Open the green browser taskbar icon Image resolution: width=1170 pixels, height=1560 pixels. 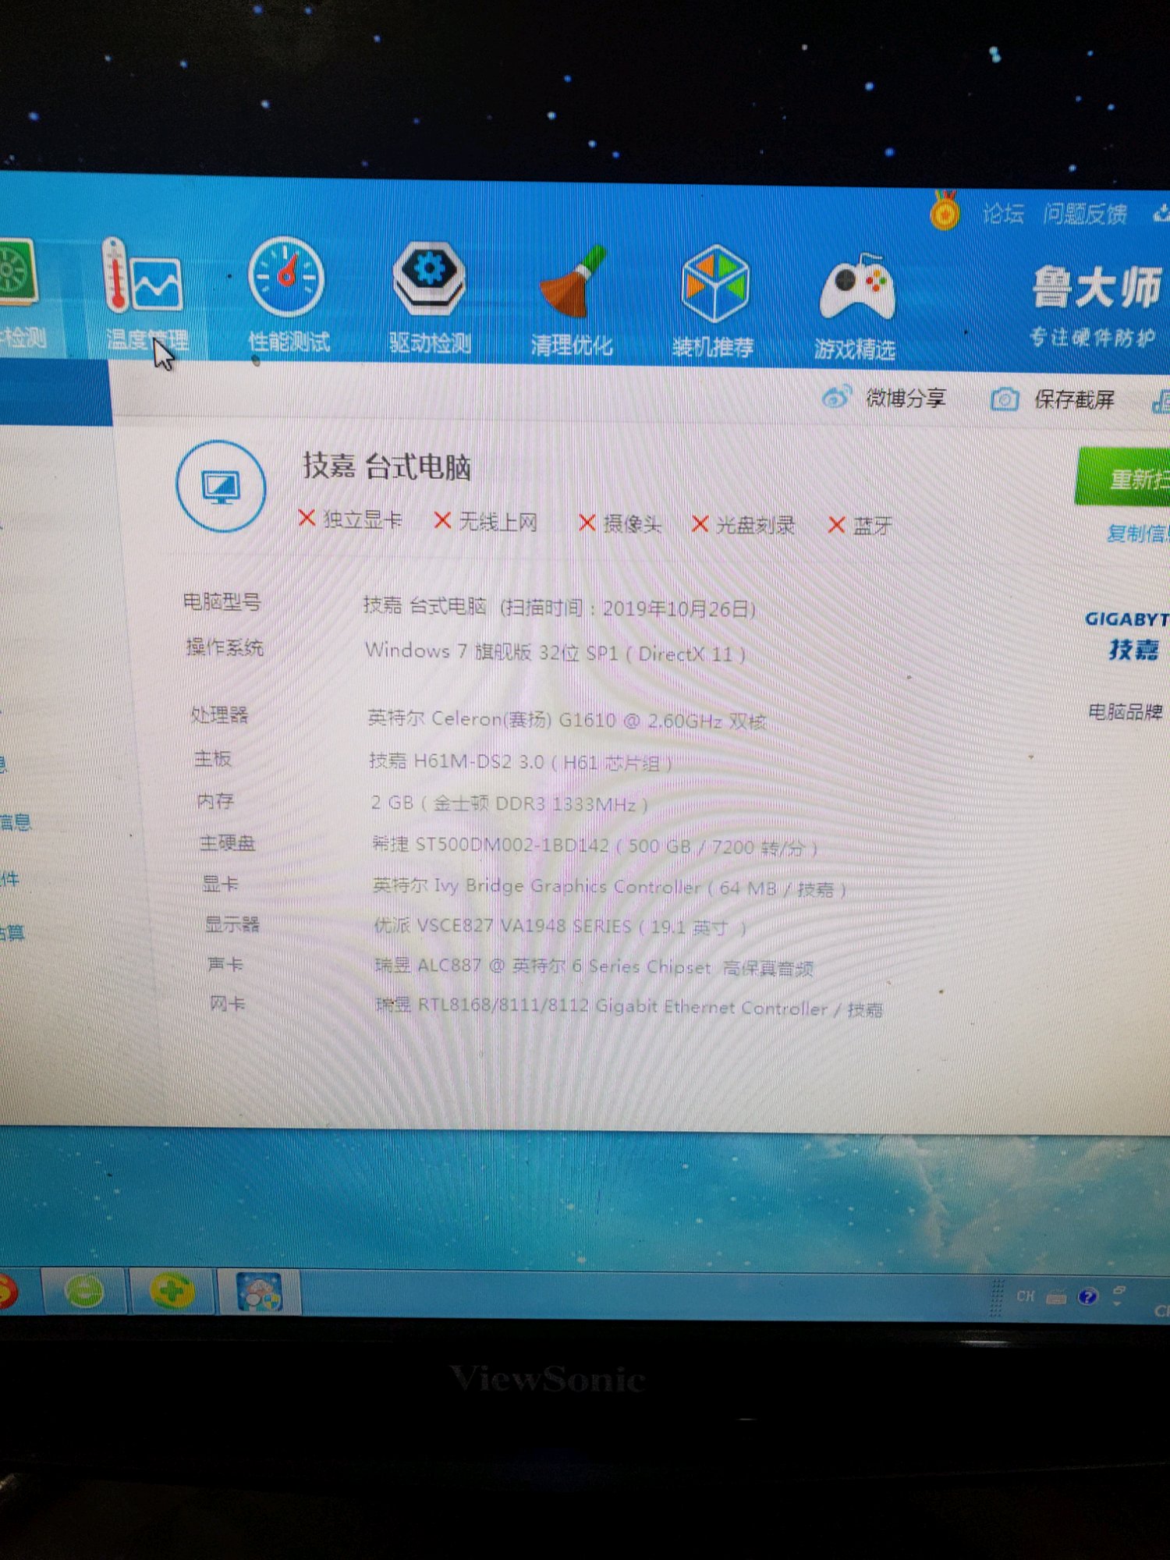84,1291
